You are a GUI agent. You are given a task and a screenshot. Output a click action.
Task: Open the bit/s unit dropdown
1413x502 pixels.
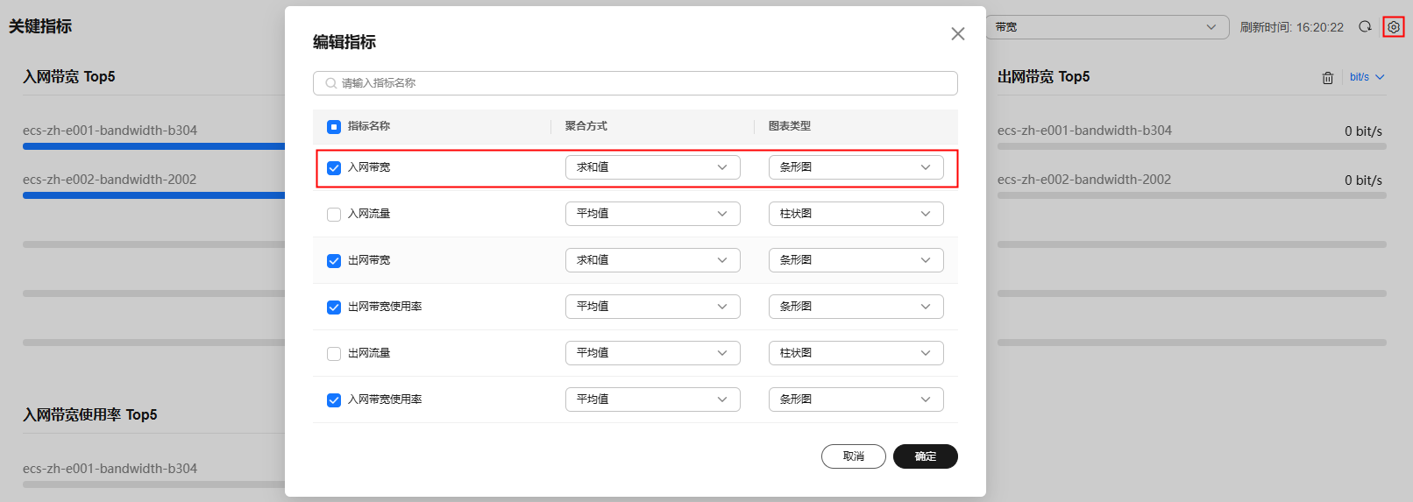pyautogui.click(x=1367, y=77)
